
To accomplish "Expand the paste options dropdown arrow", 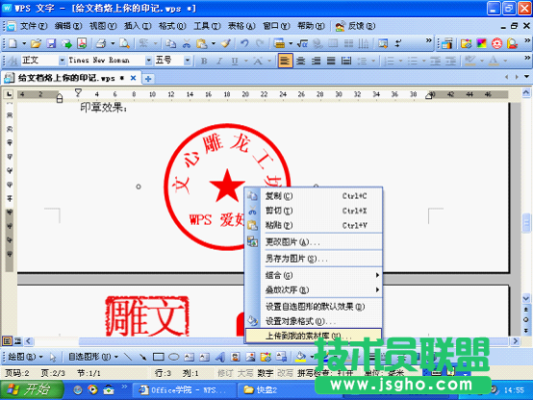I will 214,43.
